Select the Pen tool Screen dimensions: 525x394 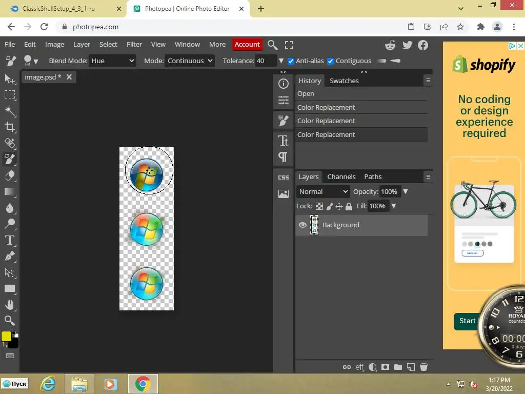click(10, 257)
